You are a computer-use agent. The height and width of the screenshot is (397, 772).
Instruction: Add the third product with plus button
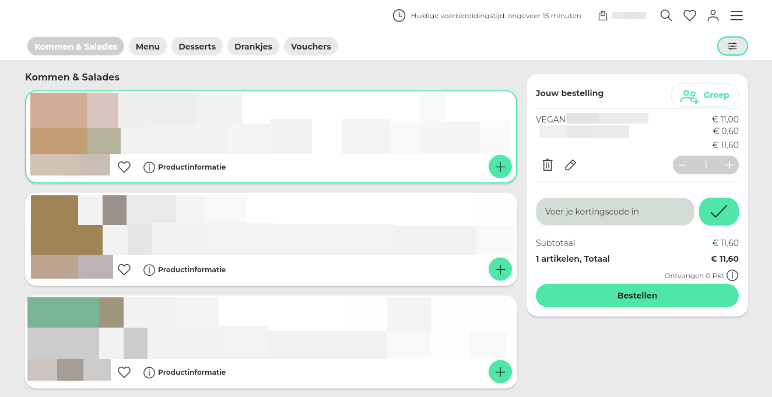pos(500,372)
